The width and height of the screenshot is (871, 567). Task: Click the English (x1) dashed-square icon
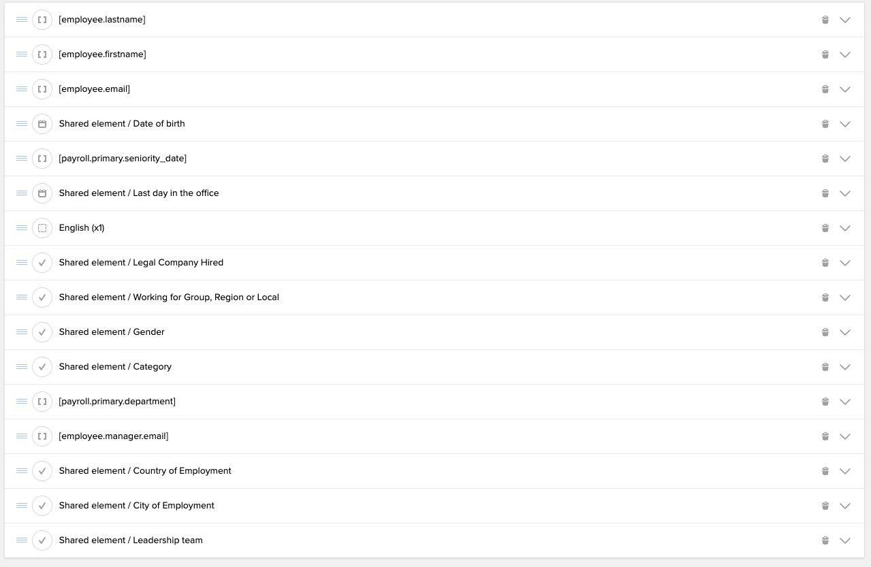pyautogui.click(x=42, y=228)
